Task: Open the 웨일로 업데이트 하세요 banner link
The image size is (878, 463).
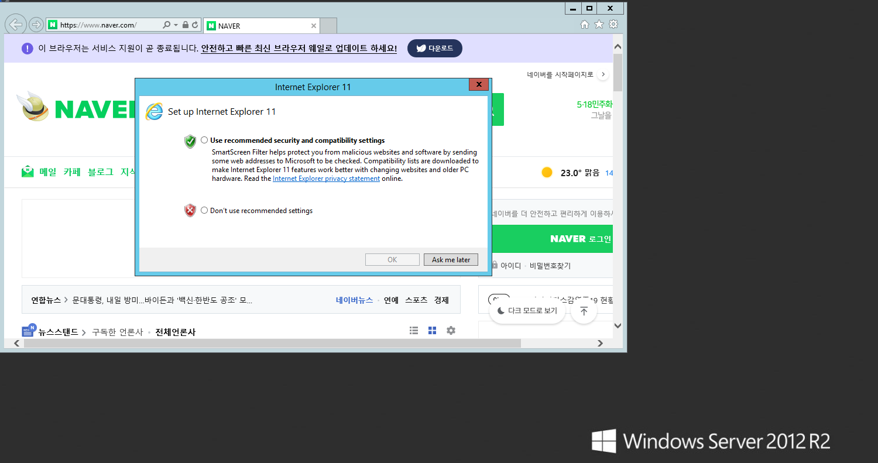Action: point(299,49)
